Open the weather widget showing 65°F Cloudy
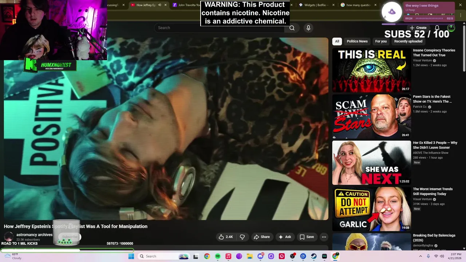The image size is (466, 262). (x=12, y=256)
